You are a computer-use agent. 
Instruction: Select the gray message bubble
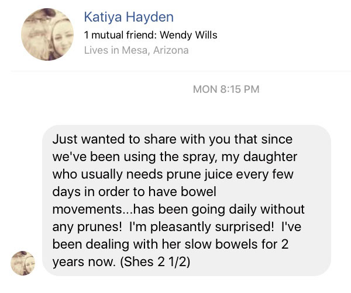pyautogui.click(x=187, y=200)
